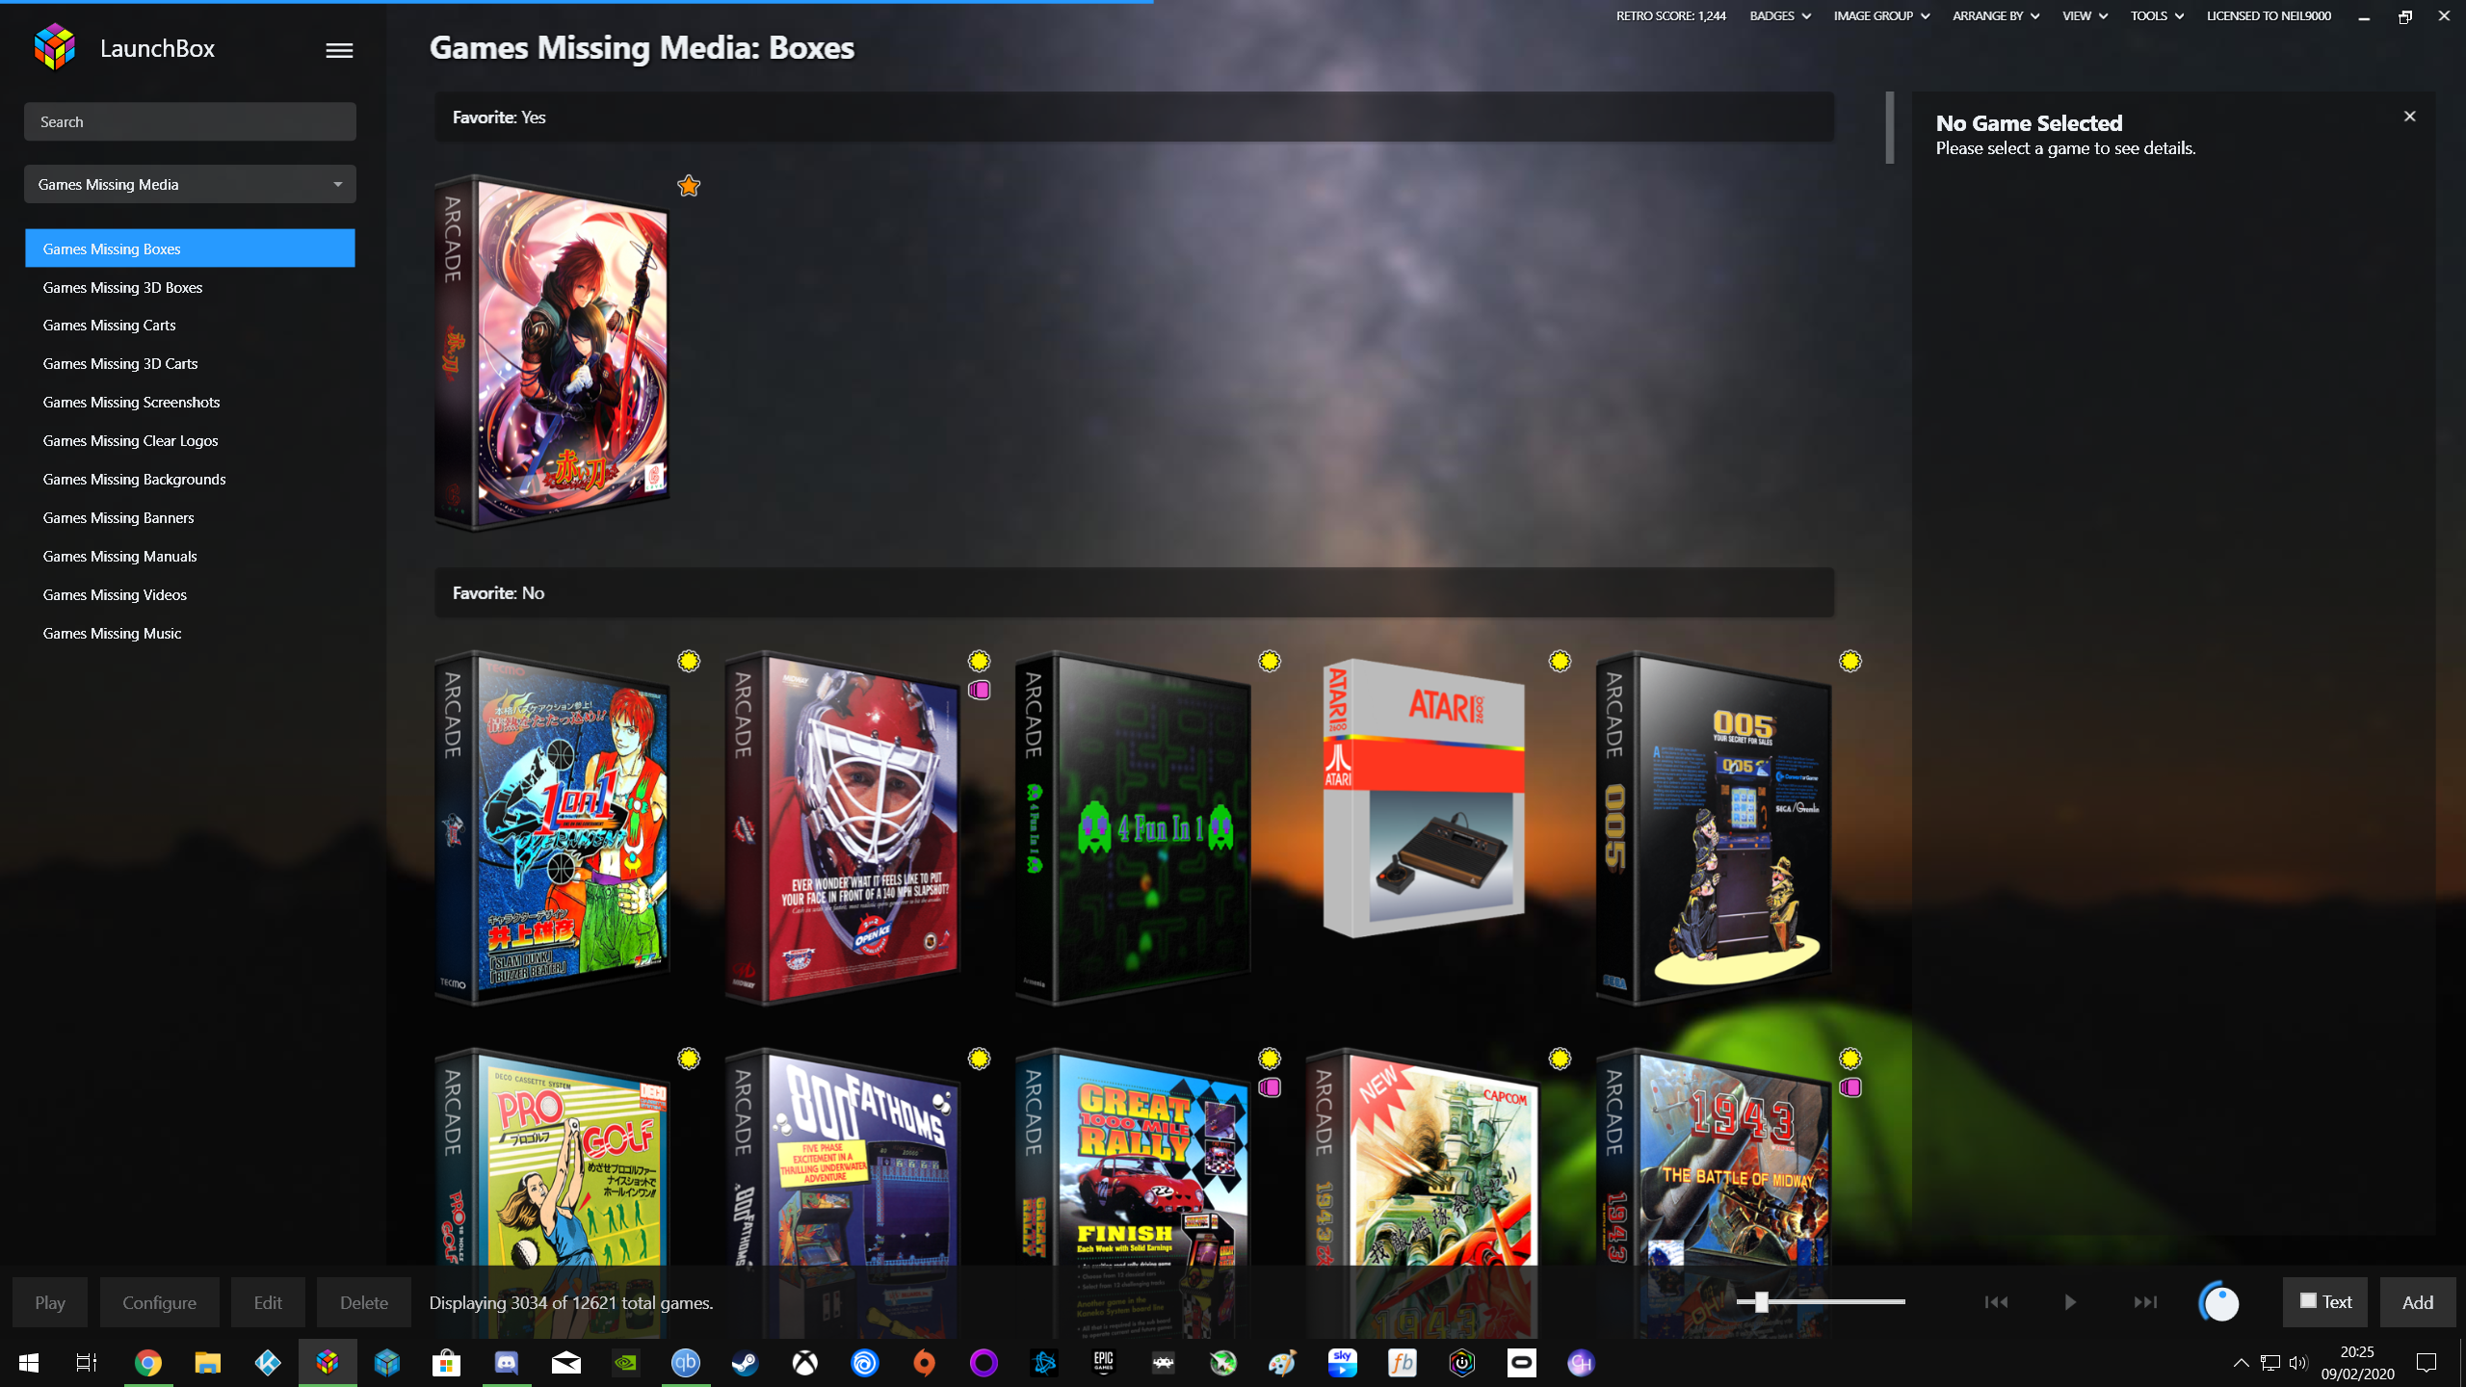Click the image size zoom slider
The image size is (2466, 1387).
(1821, 1302)
